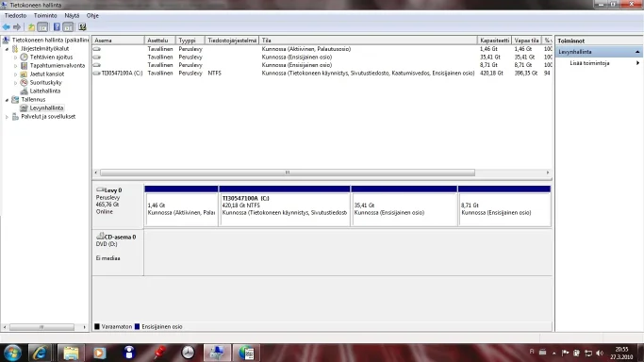The image size is (644, 362).
Task: Sort by Tyyppi column header
Action: 190,41
